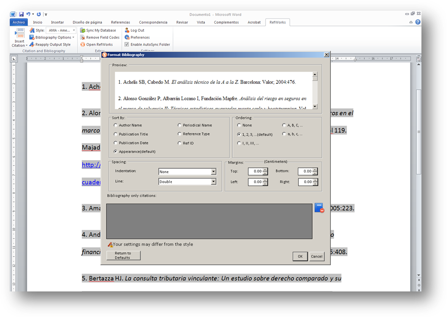The image size is (447, 317).
Task: Click the Log Out icon
Action: (127, 30)
